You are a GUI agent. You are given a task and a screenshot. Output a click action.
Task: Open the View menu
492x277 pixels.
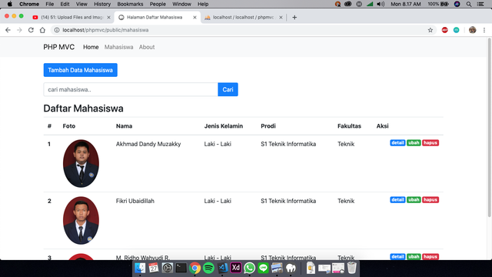(x=81, y=4)
